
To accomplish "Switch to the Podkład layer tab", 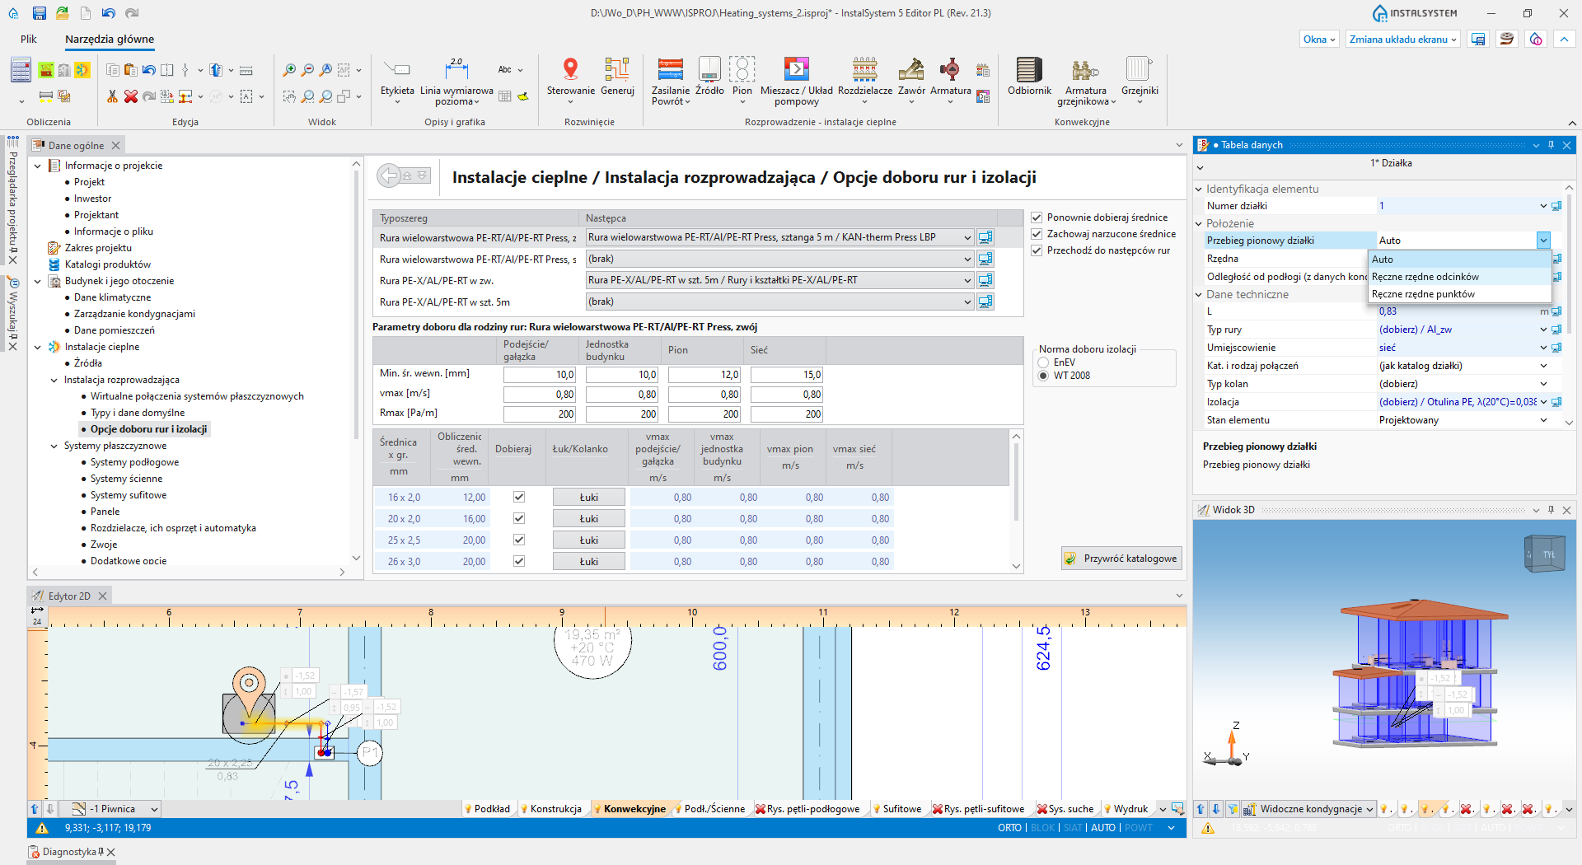I will pyautogui.click(x=487, y=809).
